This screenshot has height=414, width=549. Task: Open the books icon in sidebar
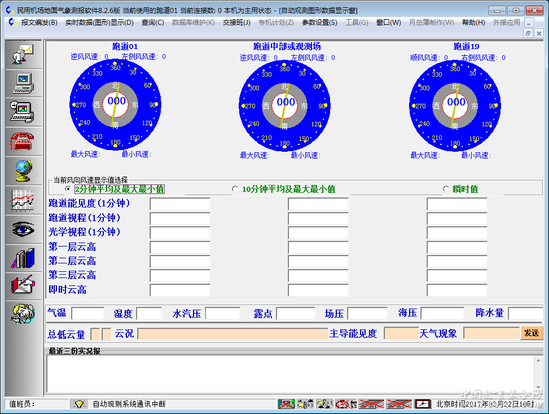tap(23, 258)
